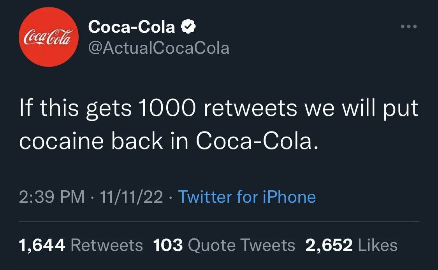This screenshot has width=438, height=270.
Task: Click the white script logo in avatar
Action: coord(49,38)
